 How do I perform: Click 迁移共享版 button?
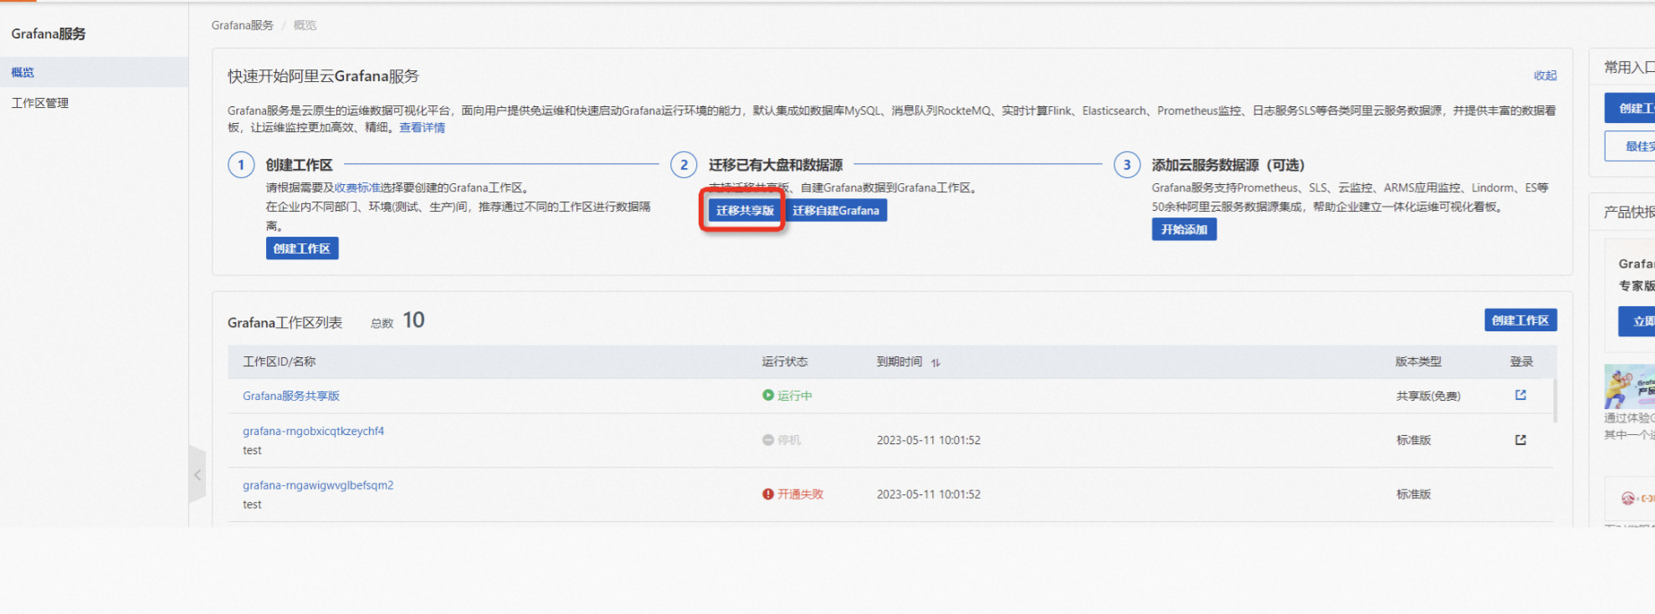click(745, 210)
